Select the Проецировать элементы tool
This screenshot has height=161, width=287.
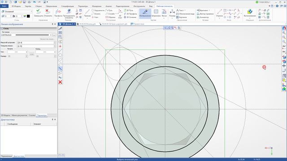[x=69, y=13]
